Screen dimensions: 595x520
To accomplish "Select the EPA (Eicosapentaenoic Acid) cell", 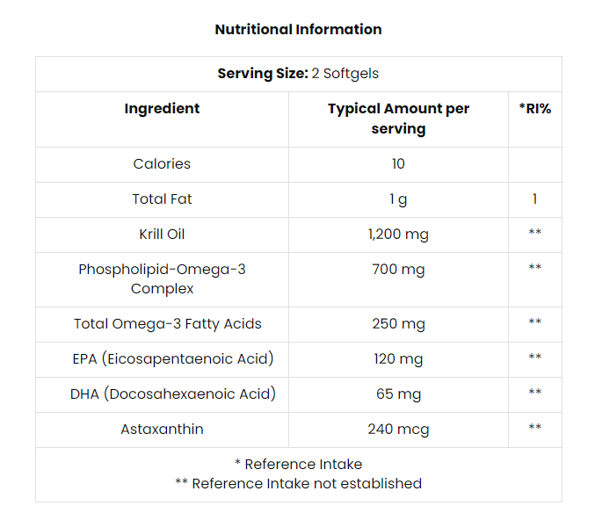I will pos(173,358).
